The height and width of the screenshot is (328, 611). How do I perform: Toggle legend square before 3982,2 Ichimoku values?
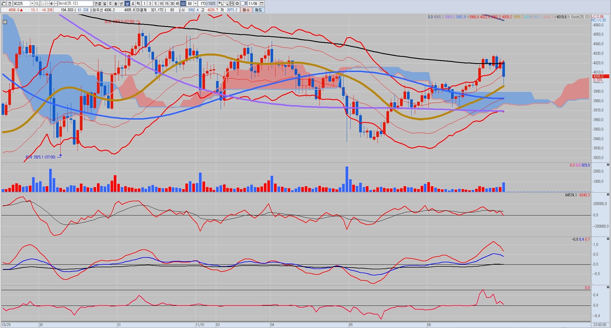coord(530,17)
